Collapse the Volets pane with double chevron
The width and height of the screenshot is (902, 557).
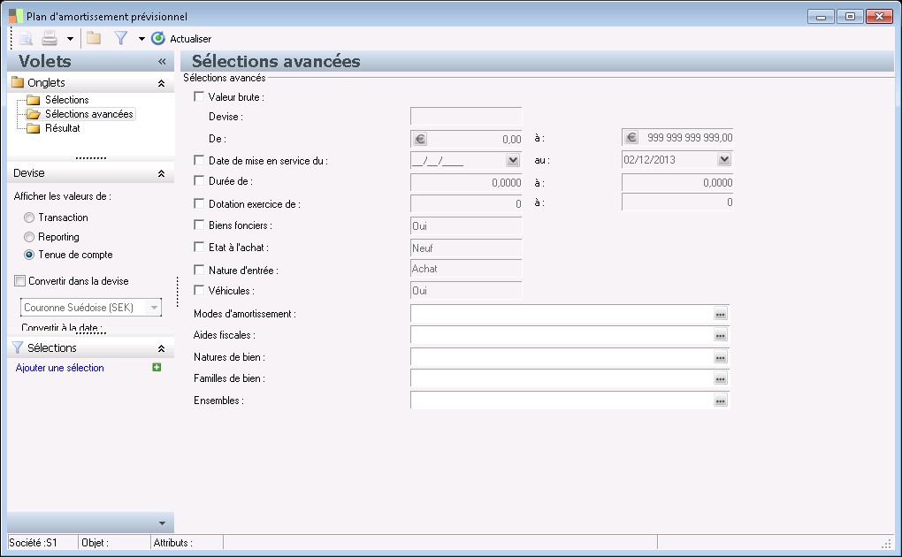pos(162,61)
